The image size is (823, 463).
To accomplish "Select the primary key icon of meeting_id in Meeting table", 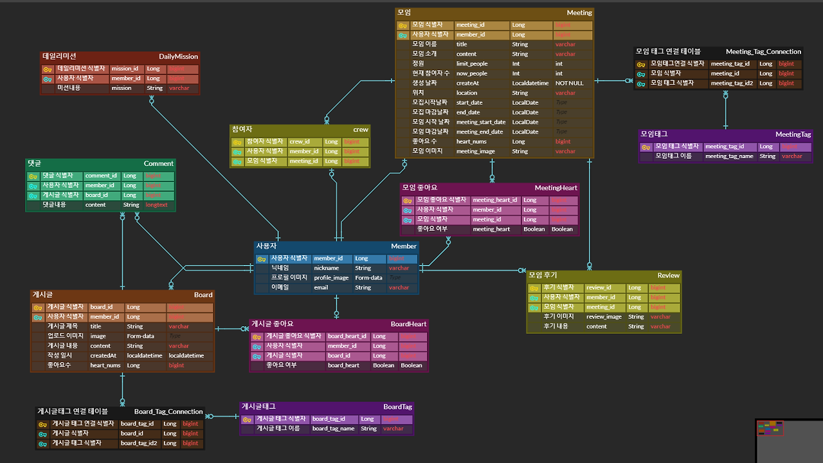I will point(402,26).
